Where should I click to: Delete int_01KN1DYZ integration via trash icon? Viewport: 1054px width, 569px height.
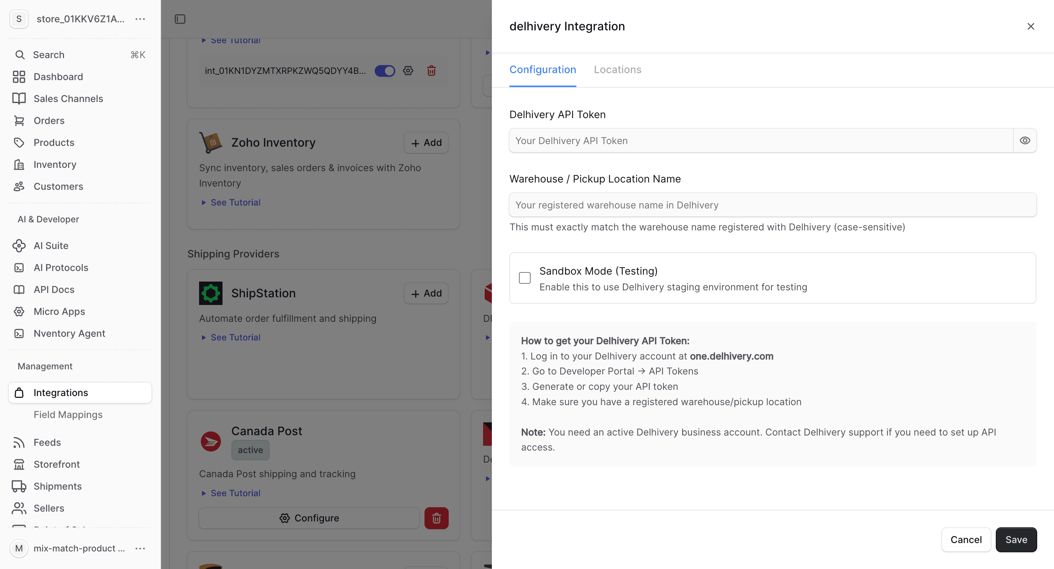tap(431, 71)
